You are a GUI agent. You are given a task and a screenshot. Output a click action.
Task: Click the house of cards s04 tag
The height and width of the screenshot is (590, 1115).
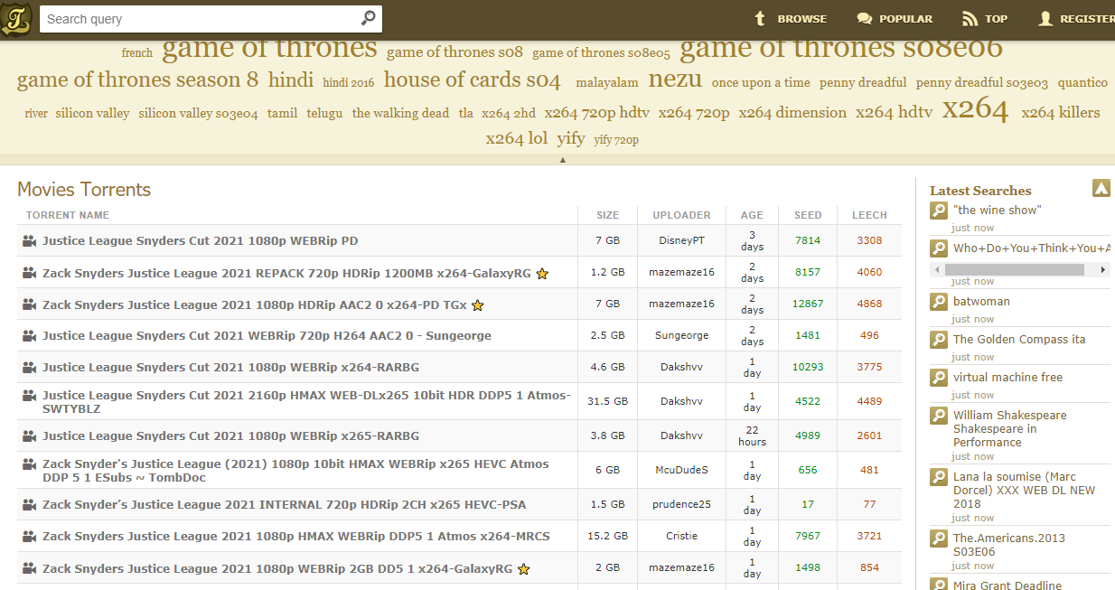[472, 80]
